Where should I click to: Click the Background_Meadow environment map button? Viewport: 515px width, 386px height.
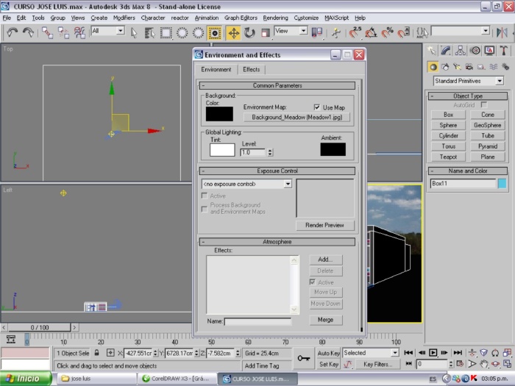[x=297, y=117]
